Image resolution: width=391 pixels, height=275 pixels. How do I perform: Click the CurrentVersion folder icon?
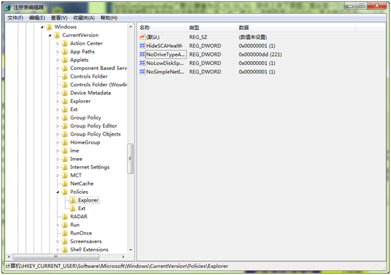(x=57, y=35)
